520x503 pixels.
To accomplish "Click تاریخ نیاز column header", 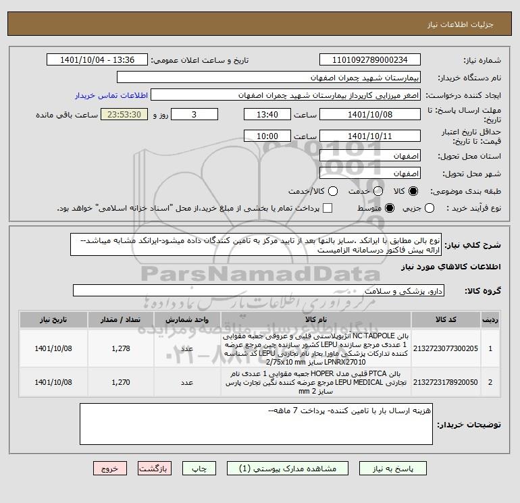I will click(53, 319).
